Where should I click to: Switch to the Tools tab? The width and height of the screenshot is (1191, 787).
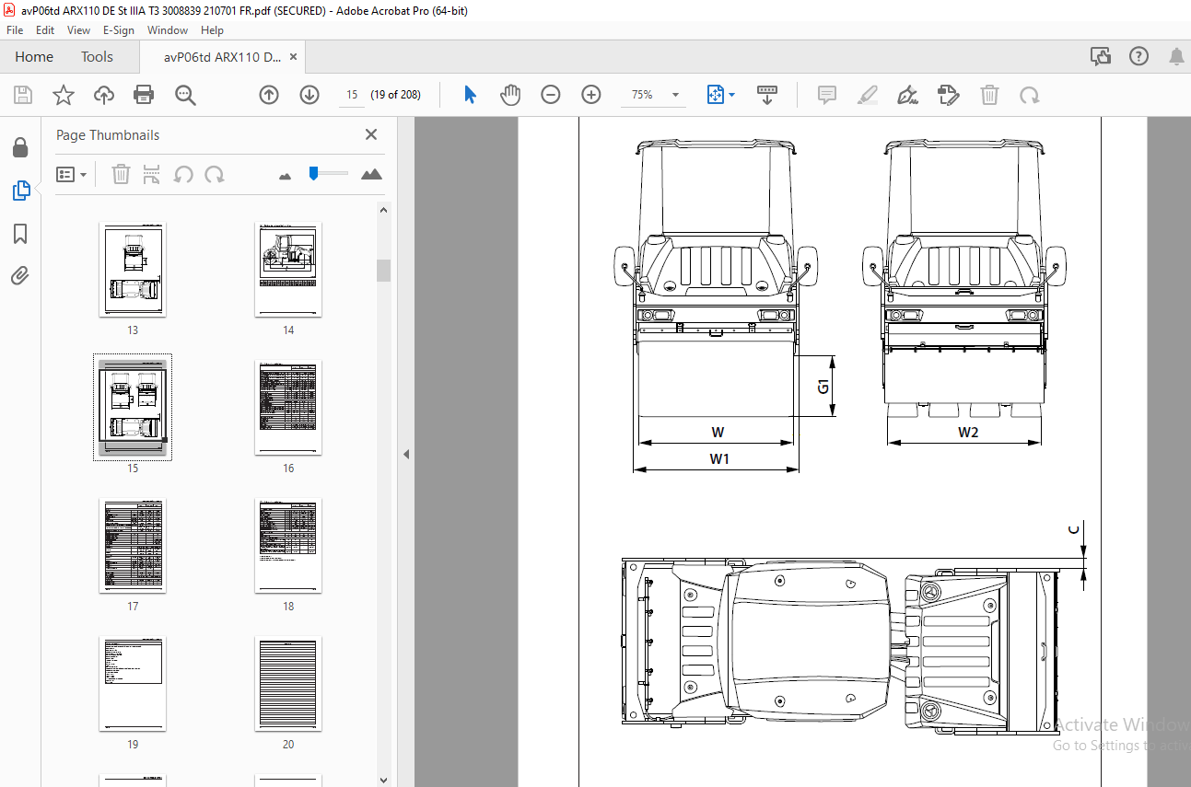click(x=97, y=57)
